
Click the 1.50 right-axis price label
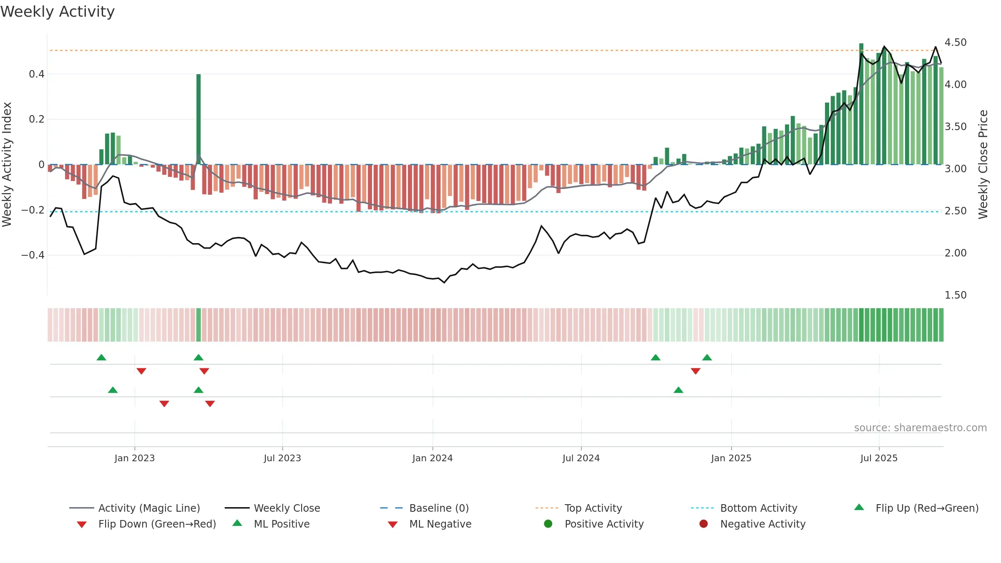coord(956,295)
